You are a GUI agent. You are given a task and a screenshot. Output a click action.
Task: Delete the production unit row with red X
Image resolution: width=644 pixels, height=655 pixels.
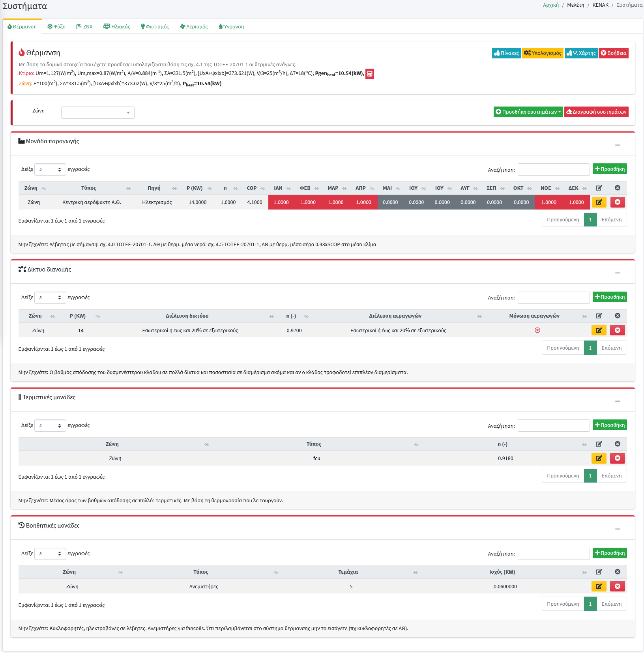617,202
